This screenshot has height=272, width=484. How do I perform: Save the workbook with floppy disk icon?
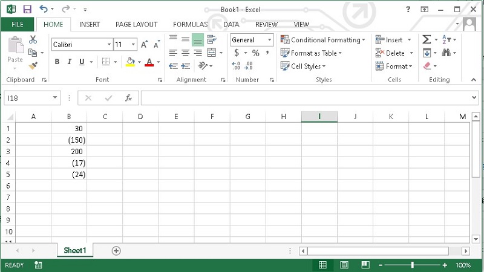click(27, 9)
